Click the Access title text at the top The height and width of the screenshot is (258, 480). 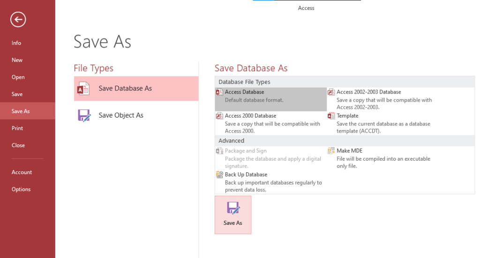(306, 8)
